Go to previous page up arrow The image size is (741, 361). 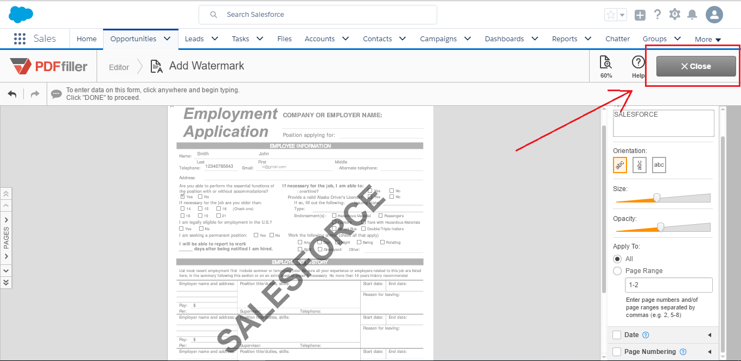tap(6, 206)
